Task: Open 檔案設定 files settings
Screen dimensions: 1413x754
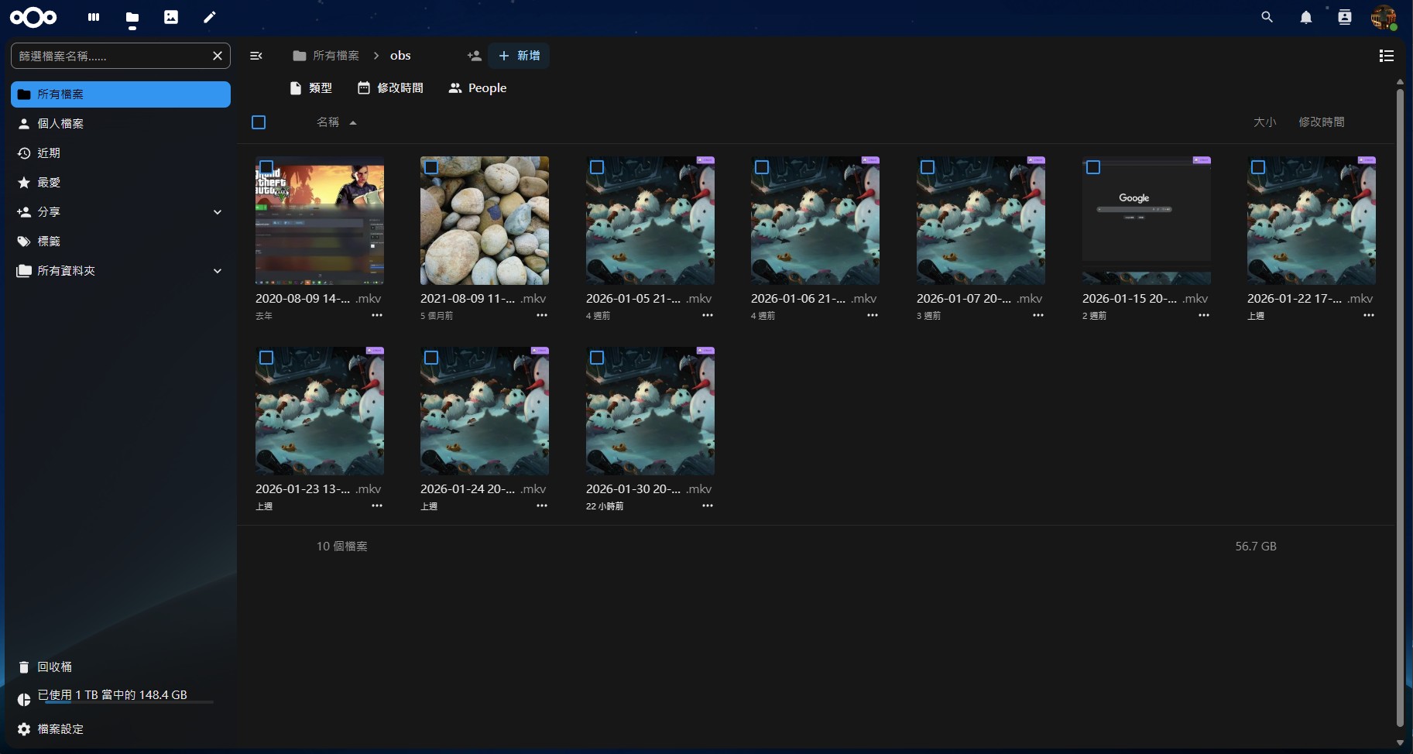Action: pyautogui.click(x=121, y=729)
